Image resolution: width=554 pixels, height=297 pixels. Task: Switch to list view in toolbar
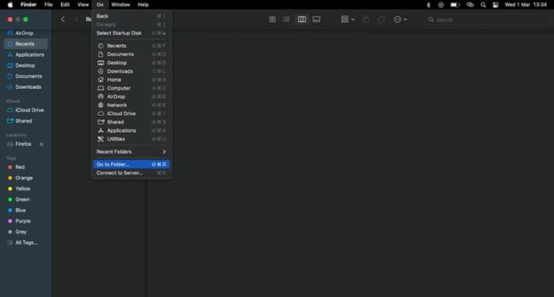tap(286, 20)
